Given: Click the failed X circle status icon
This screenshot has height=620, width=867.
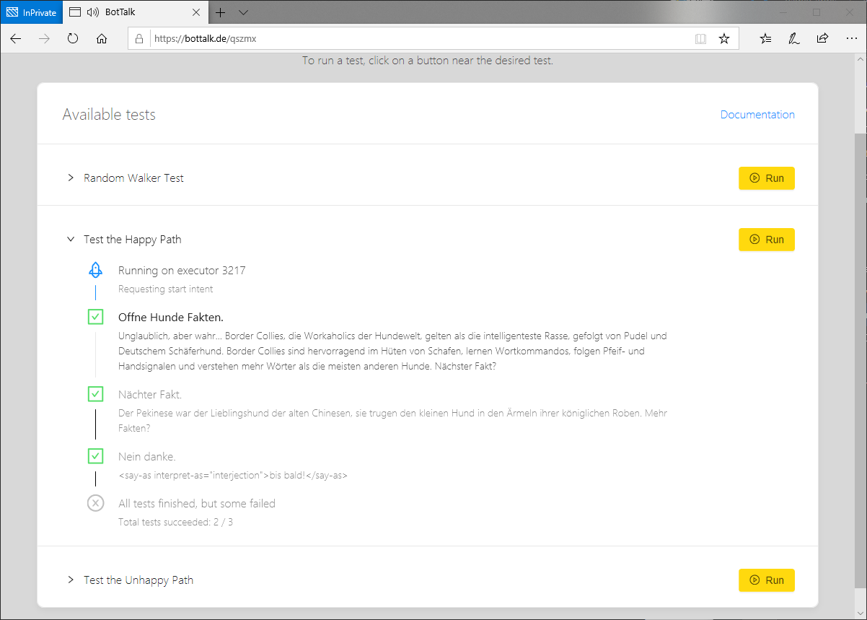Looking at the screenshot, I should [x=95, y=504].
